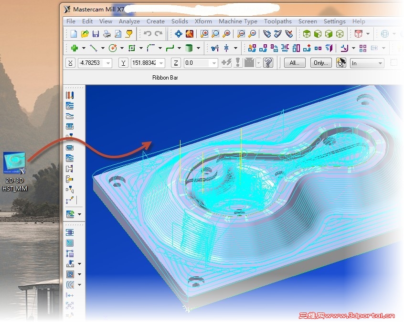The width and height of the screenshot is (404, 322).
Task: Click the selection cursor icon beside Only
Action: coord(341,63)
